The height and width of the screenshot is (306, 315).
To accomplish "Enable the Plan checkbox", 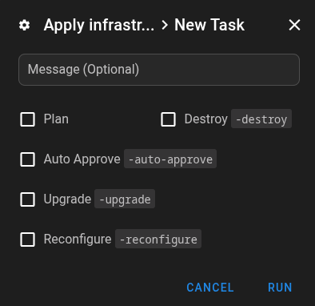I will [28, 119].
